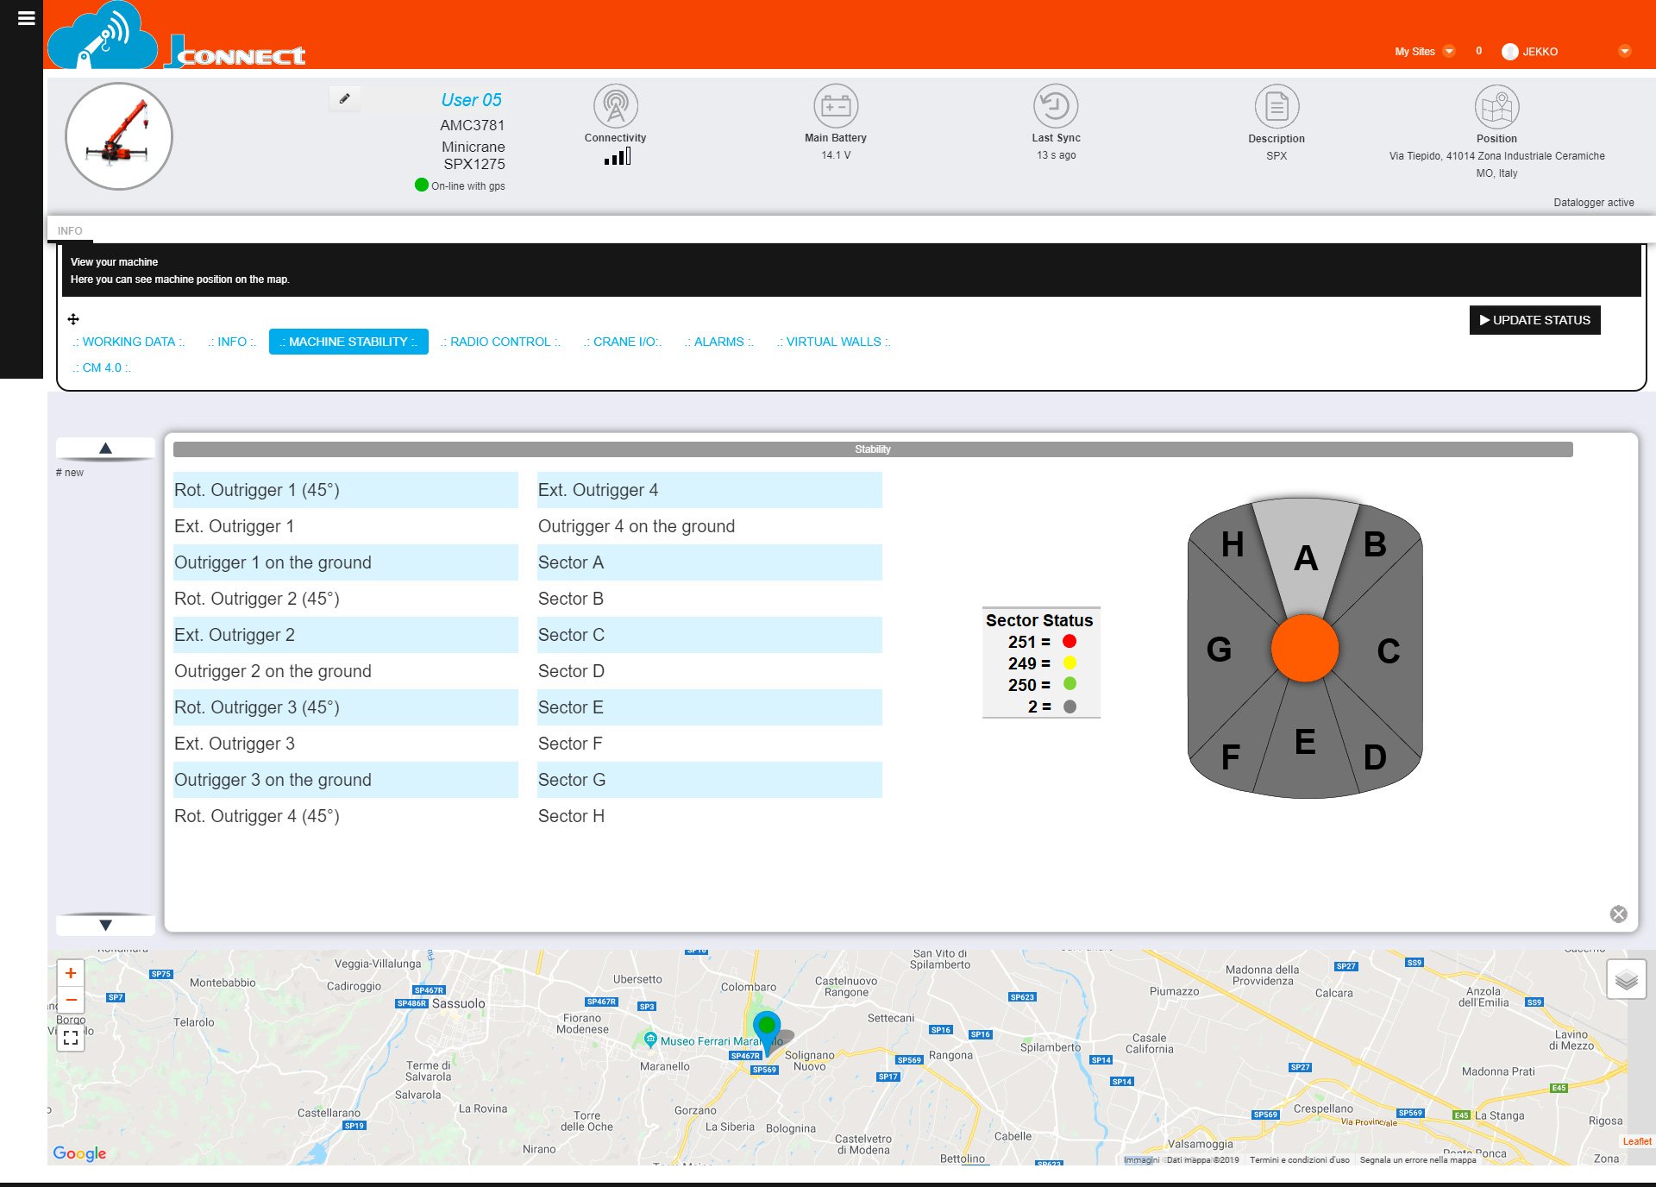The height and width of the screenshot is (1187, 1656).
Task: Click the orange center of sector diagram
Action: pyautogui.click(x=1304, y=648)
